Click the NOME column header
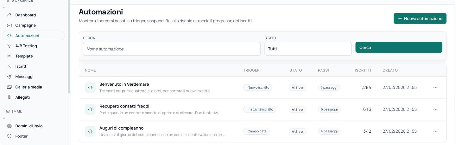 [90, 70]
